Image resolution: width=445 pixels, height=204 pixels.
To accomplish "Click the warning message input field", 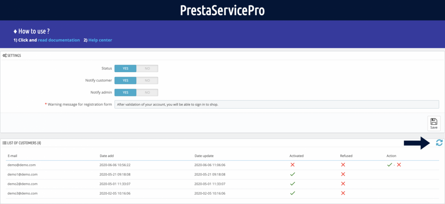I will click(277, 104).
